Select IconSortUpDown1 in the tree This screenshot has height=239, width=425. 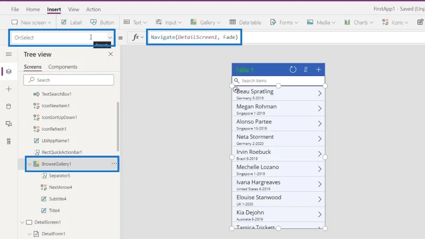click(x=59, y=117)
